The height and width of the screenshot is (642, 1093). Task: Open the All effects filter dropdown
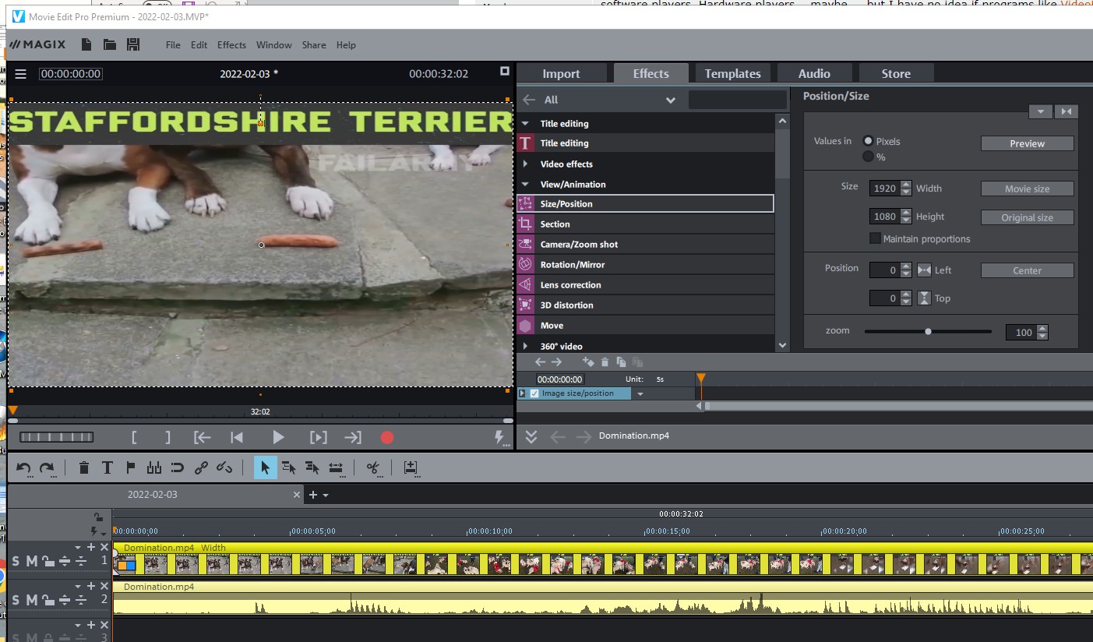(670, 100)
